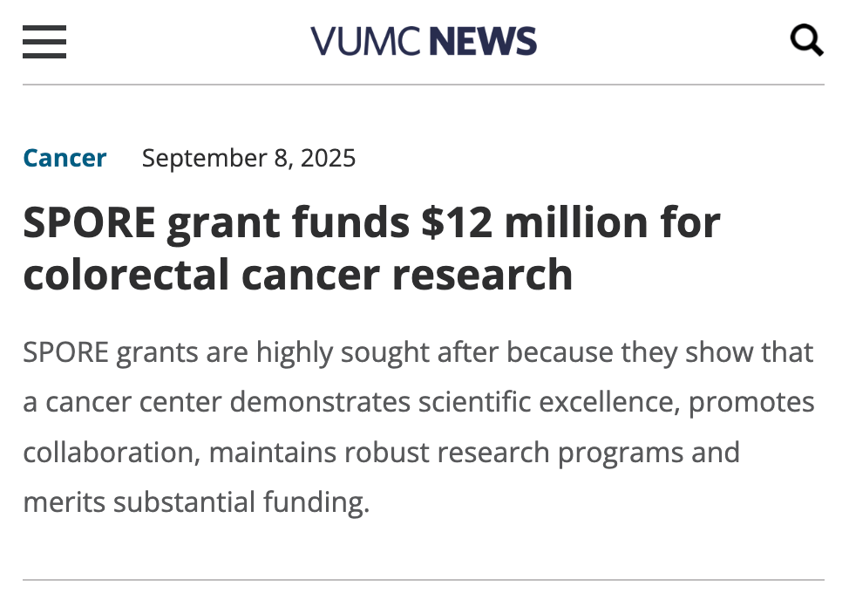Click 'merits substantial funding' final line

coord(195,502)
